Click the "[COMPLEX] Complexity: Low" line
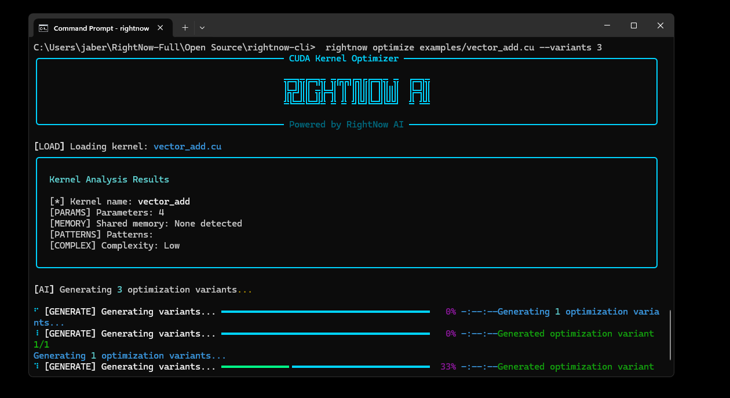Viewport: 730px width, 398px height. (x=115, y=246)
